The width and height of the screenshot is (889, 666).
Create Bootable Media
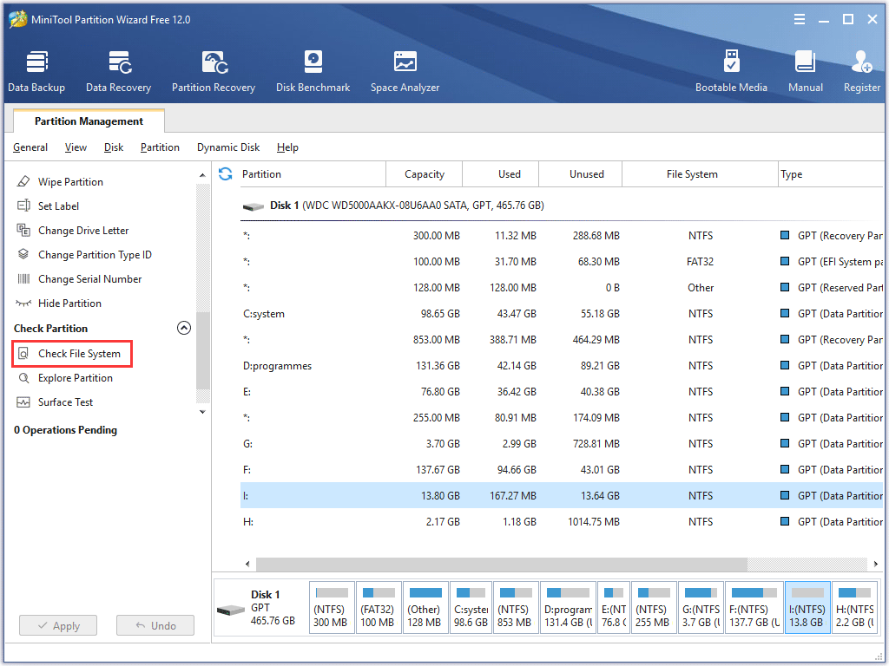point(731,71)
